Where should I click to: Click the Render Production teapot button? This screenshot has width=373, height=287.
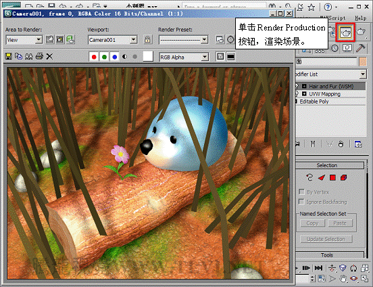coord(345,32)
